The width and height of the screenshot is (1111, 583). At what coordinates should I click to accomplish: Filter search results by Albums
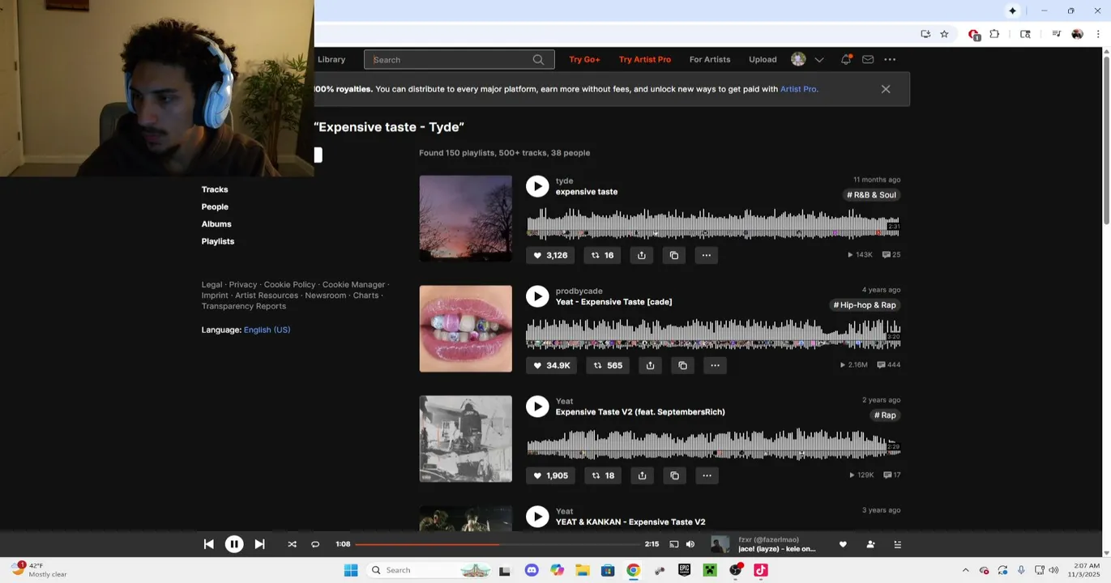click(216, 224)
